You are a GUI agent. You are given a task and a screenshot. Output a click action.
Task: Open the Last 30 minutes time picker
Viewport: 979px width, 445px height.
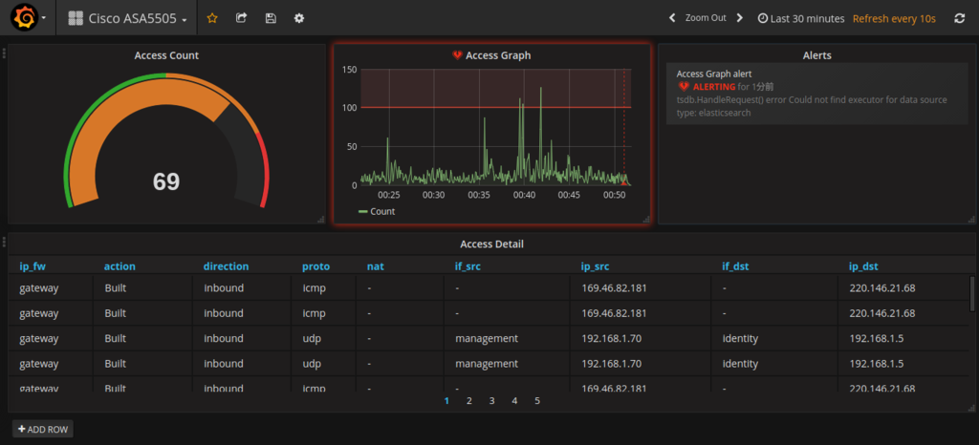801,19
